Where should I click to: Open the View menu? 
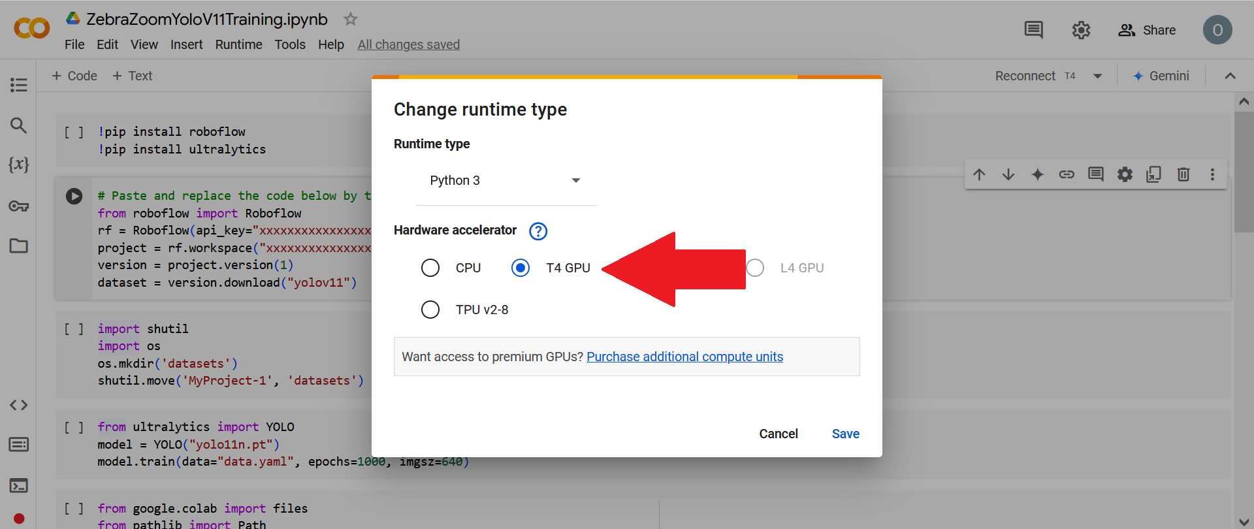[x=144, y=44]
